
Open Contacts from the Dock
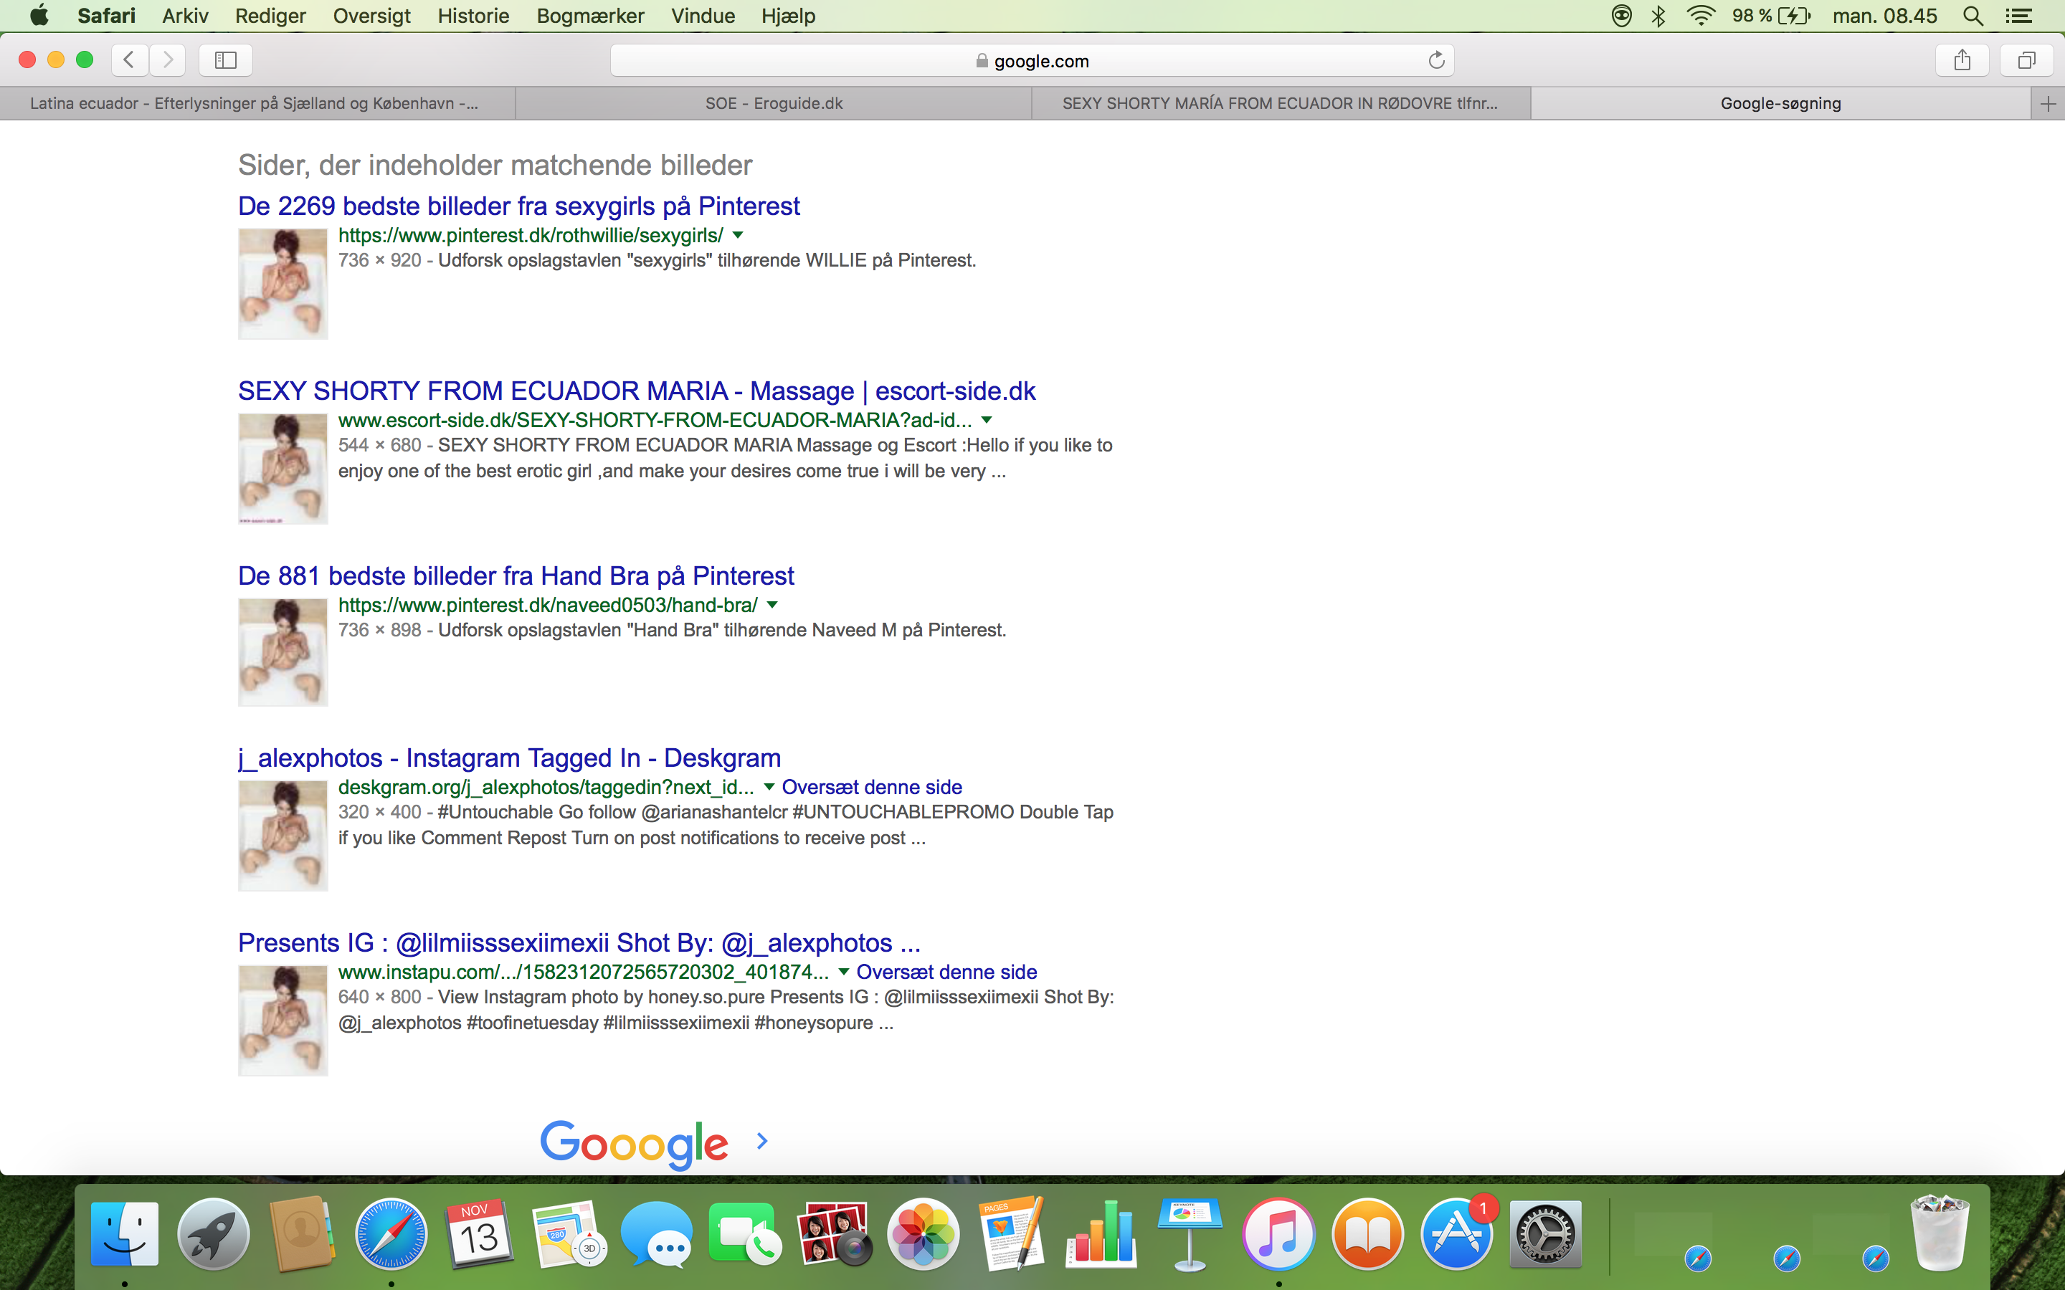click(x=302, y=1233)
